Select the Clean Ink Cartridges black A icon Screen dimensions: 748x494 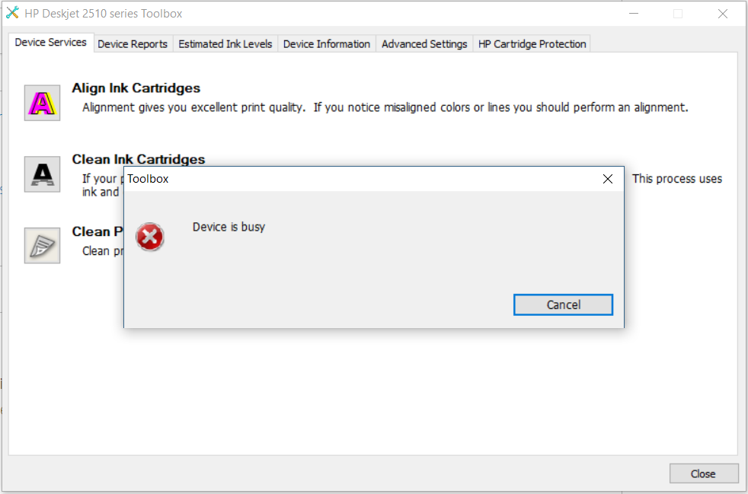coord(41,174)
